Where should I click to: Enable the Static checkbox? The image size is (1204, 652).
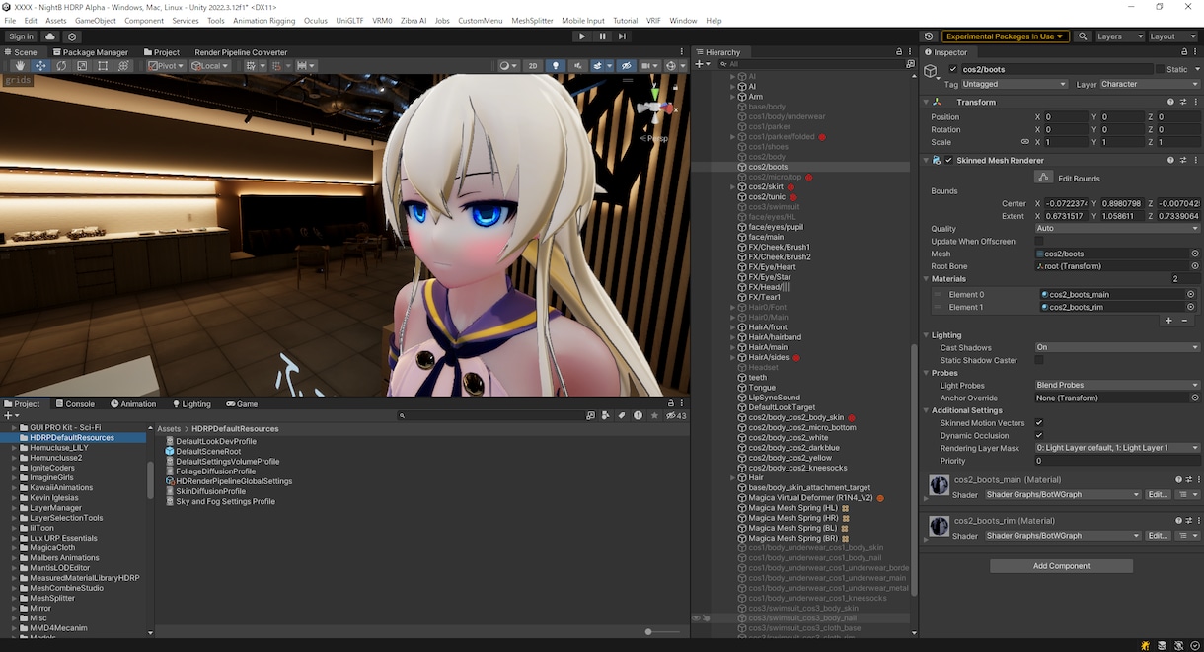pyautogui.click(x=1159, y=70)
